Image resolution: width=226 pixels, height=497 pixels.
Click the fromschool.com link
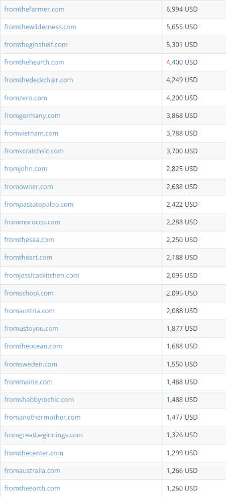pyautogui.click(x=29, y=293)
